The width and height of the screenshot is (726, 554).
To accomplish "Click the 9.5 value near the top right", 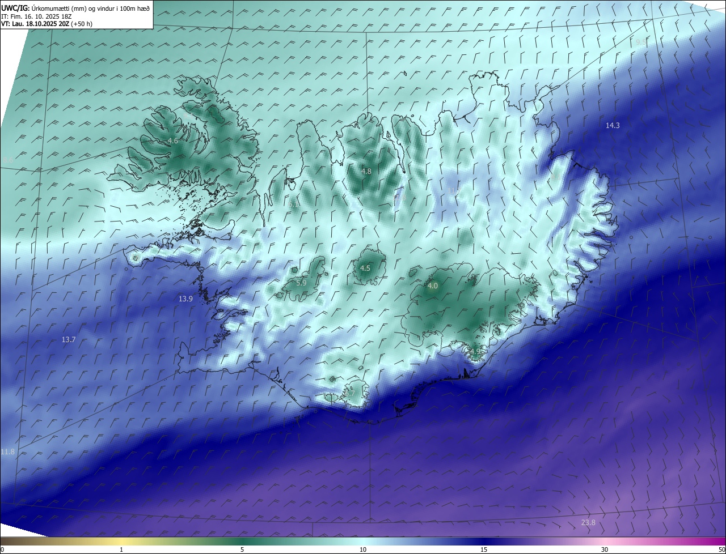I will pos(641,42).
